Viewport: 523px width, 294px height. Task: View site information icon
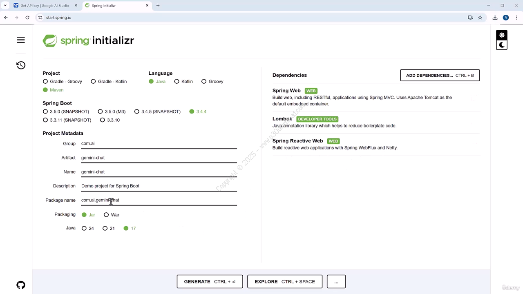(40, 18)
